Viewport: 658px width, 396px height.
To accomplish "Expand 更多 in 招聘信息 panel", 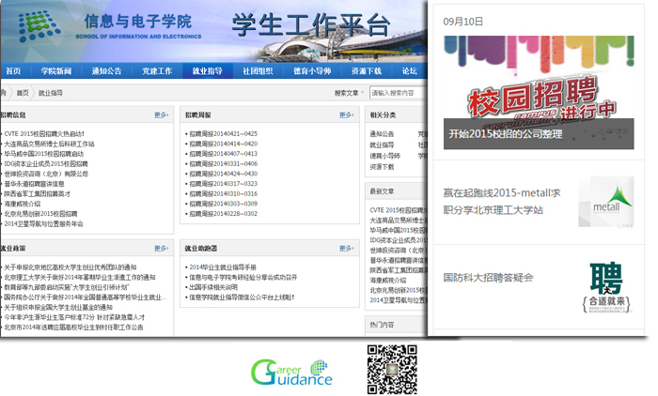I will [x=162, y=114].
